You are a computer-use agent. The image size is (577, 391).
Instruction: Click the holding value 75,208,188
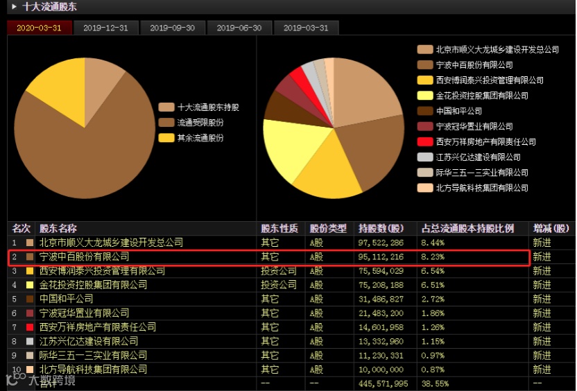381,285
